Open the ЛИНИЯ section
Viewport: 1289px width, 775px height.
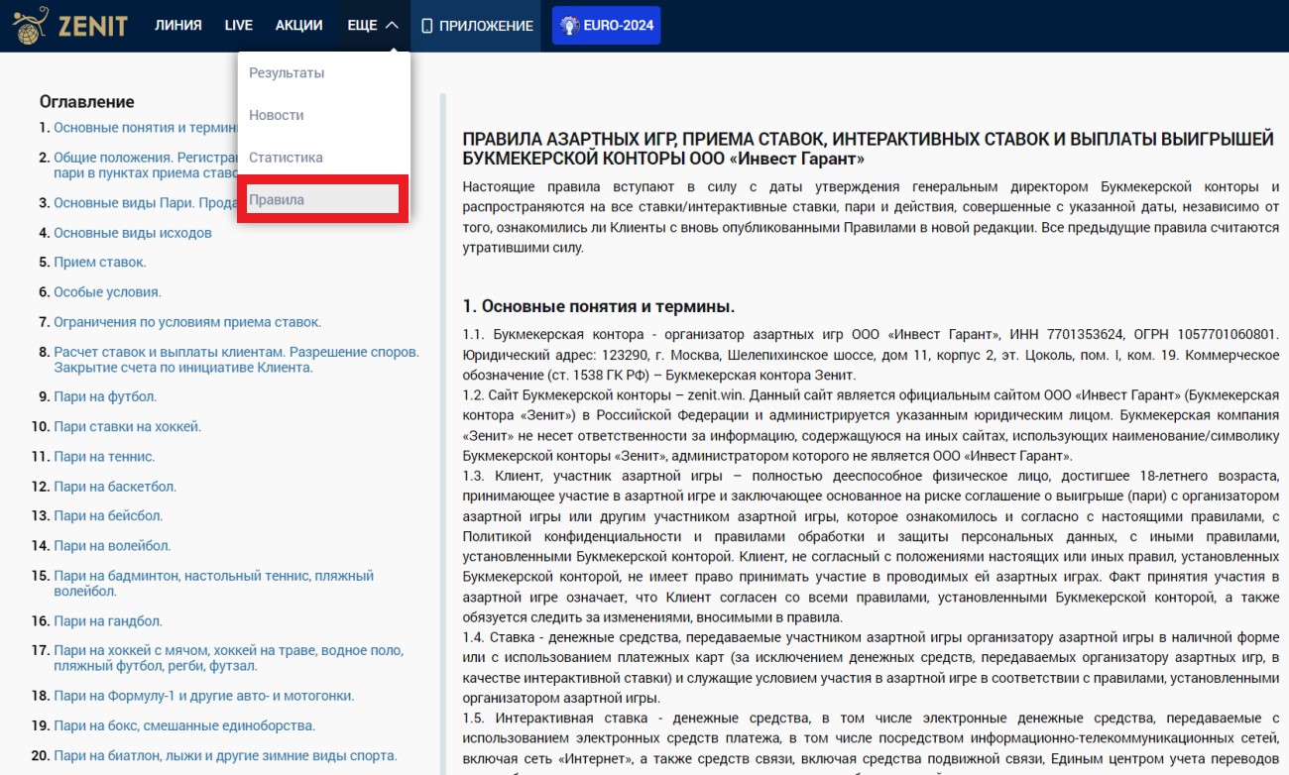tap(178, 26)
